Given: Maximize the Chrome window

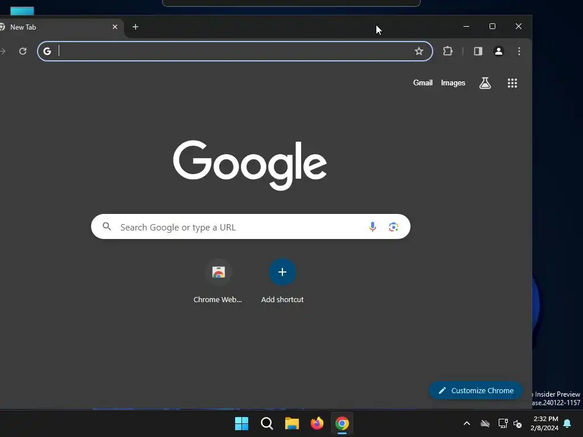Looking at the screenshot, I should 492,26.
